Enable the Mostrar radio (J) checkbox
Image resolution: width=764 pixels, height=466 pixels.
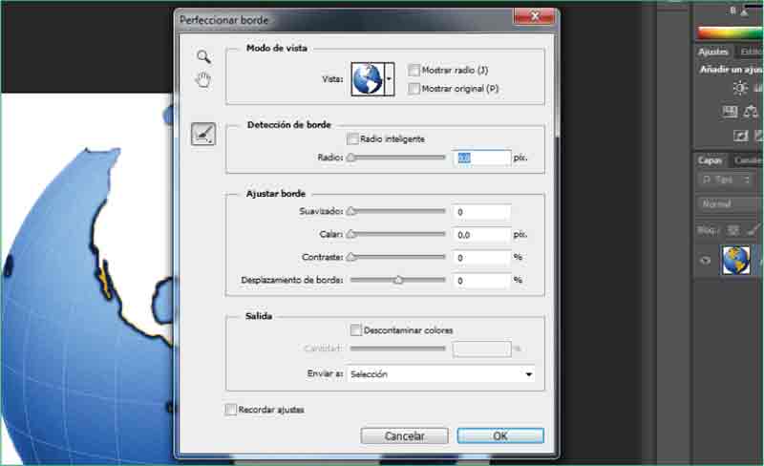tap(414, 70)
